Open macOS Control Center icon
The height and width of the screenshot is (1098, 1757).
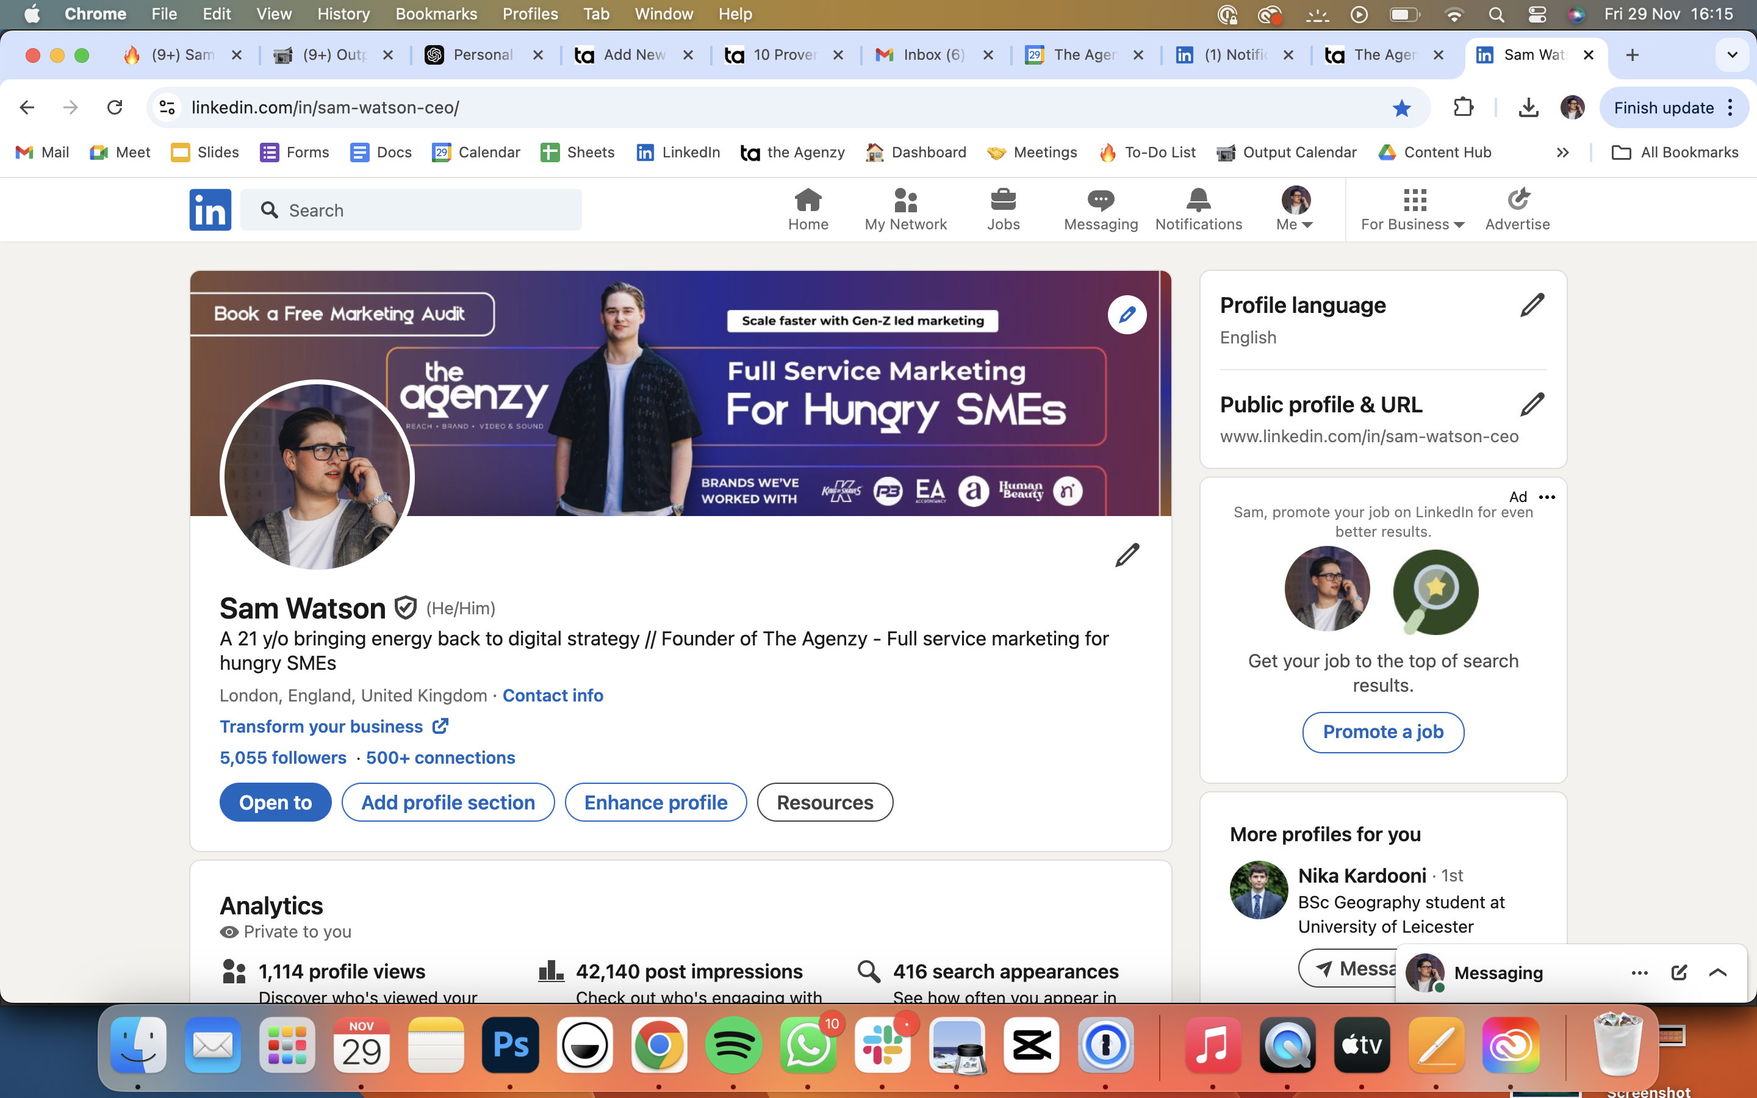click(1536, 14)
